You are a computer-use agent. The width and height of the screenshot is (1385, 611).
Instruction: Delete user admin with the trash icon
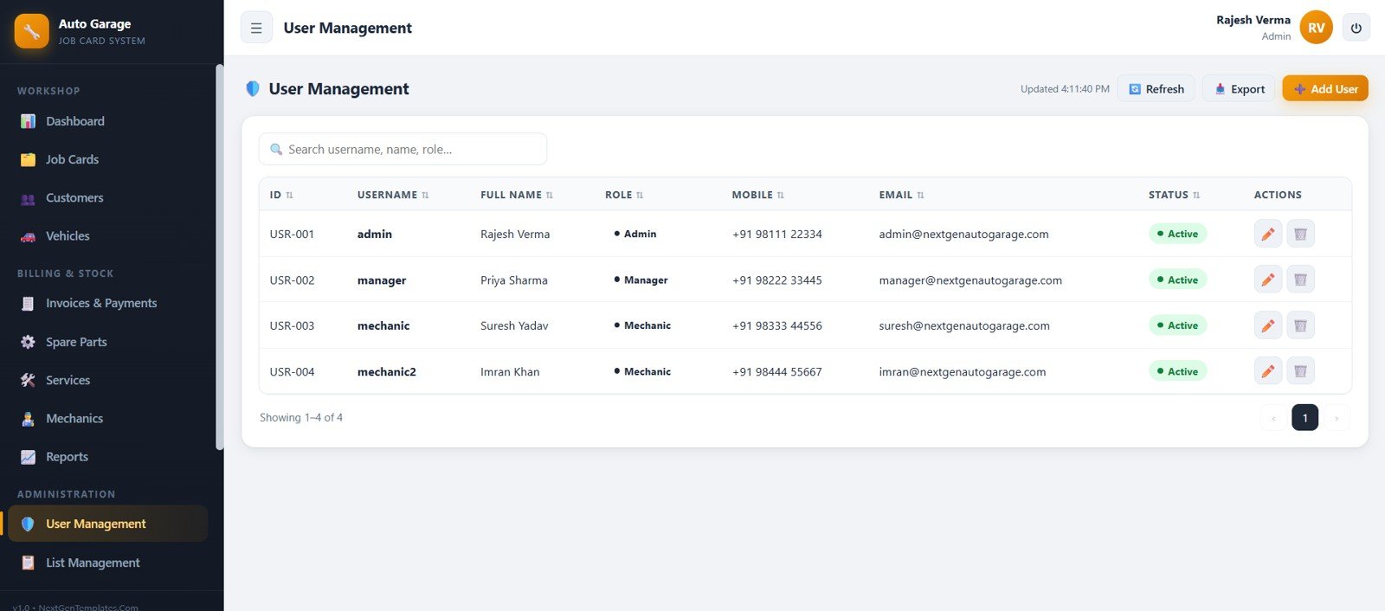pos(1300,234)
